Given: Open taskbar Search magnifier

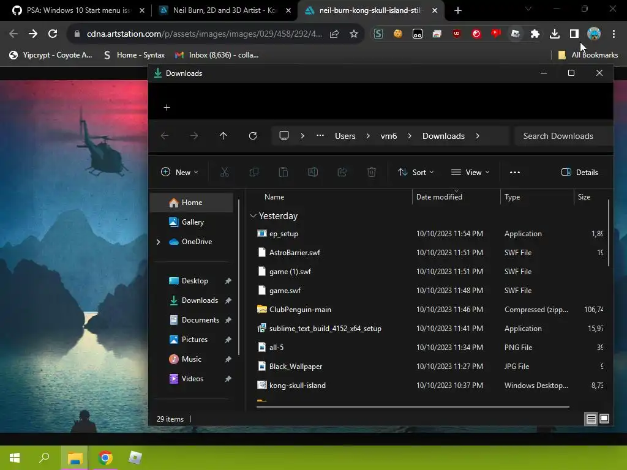Looking at the screenshot, I should tap(44, 458).
